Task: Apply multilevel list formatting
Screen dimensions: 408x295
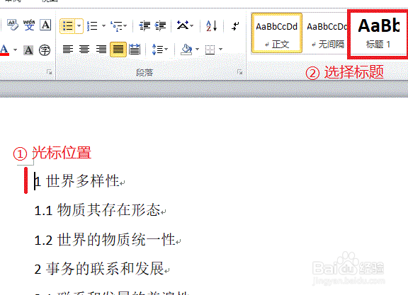Action: 116,26
